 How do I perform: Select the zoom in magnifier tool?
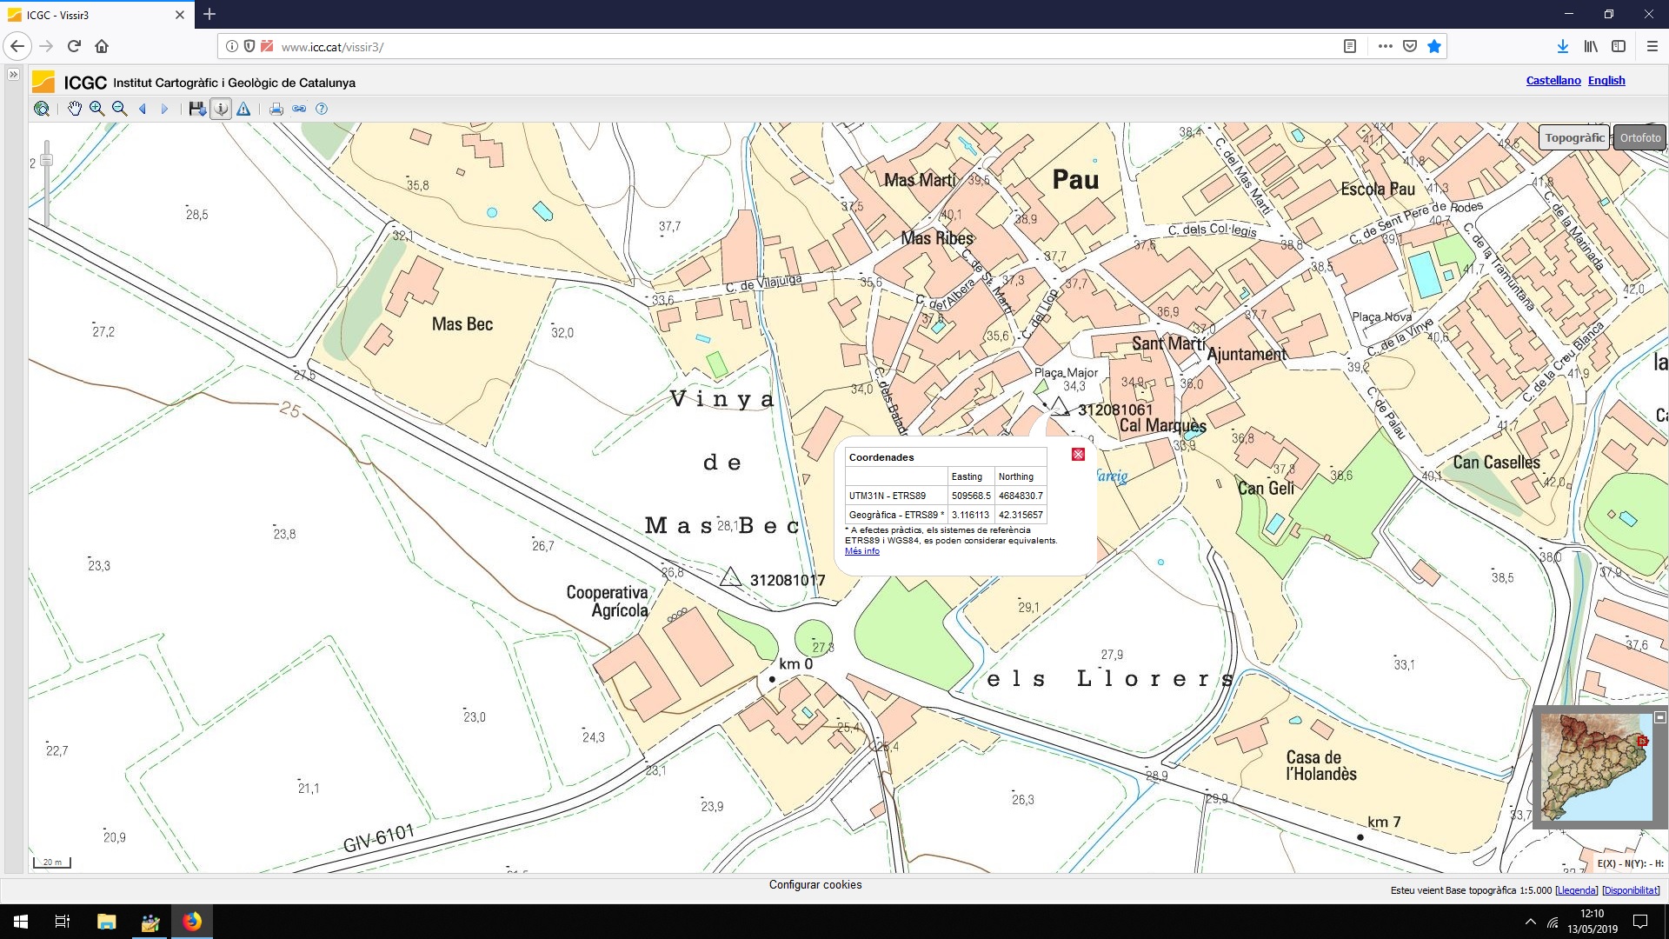pos(96,109)
